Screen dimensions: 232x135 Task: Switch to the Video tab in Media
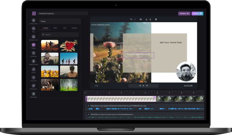click(x=55, y=28)
